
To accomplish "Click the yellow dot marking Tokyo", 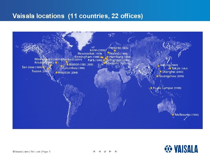I will 170,68.
